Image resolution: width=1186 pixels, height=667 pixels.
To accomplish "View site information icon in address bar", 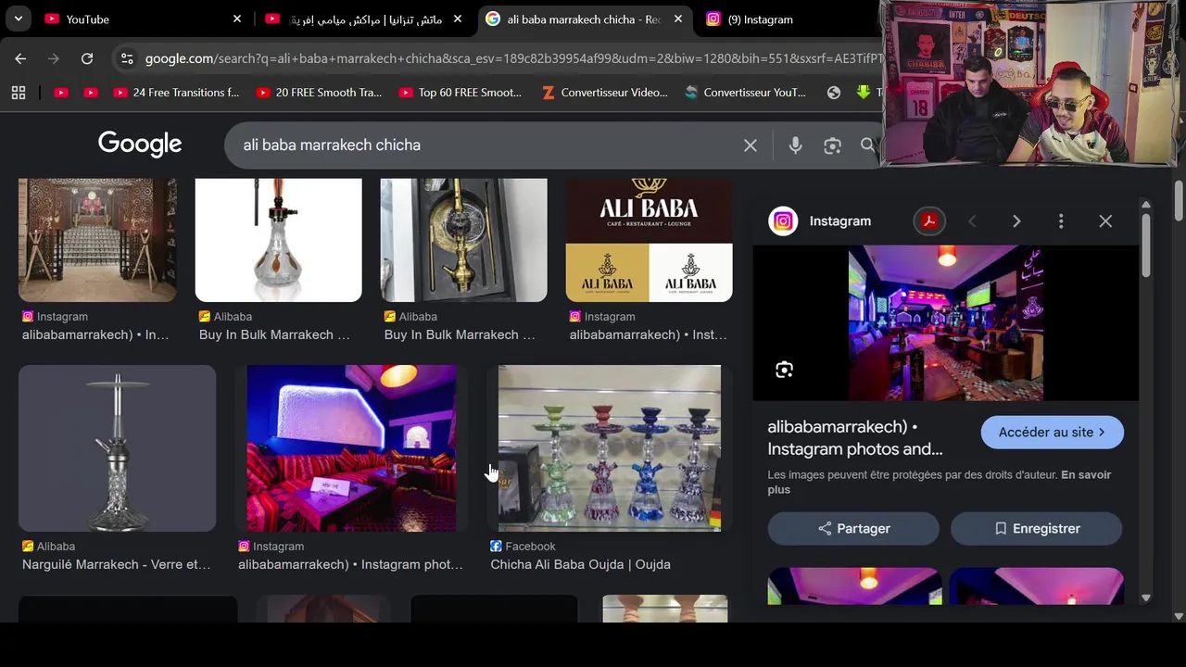I will [127, 58].
